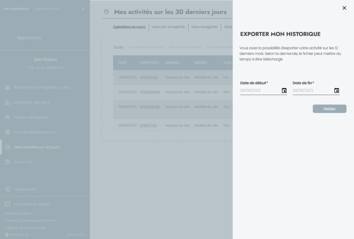Open the end date calendar picker
The width and height of the screenshot is (354, 239).
(336, 90)
